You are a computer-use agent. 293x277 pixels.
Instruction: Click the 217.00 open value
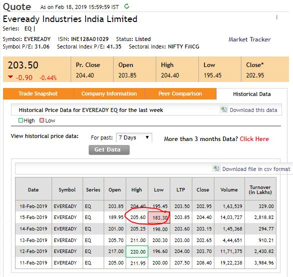click(x=116, y=251)
